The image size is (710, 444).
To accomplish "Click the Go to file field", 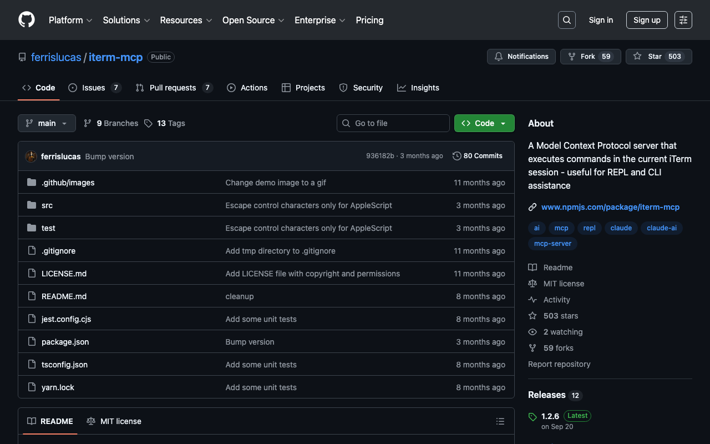I will tap(393, 123).
